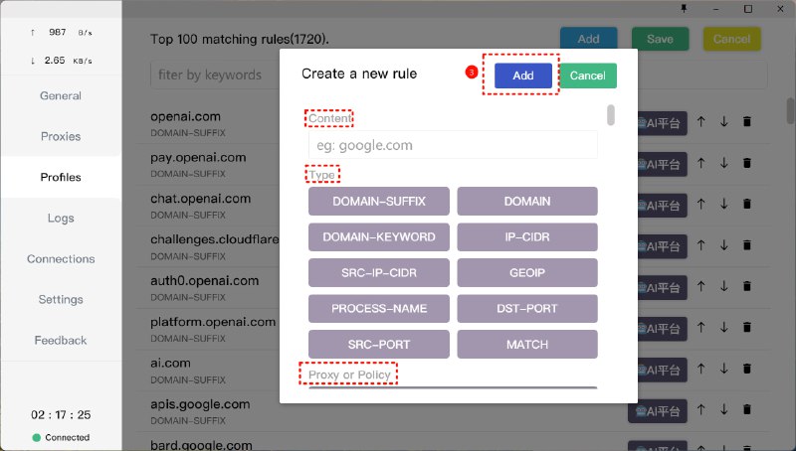Move the auth0.openai.com rule up
Screen dimensions: 796x451
[x=700, y=287]
